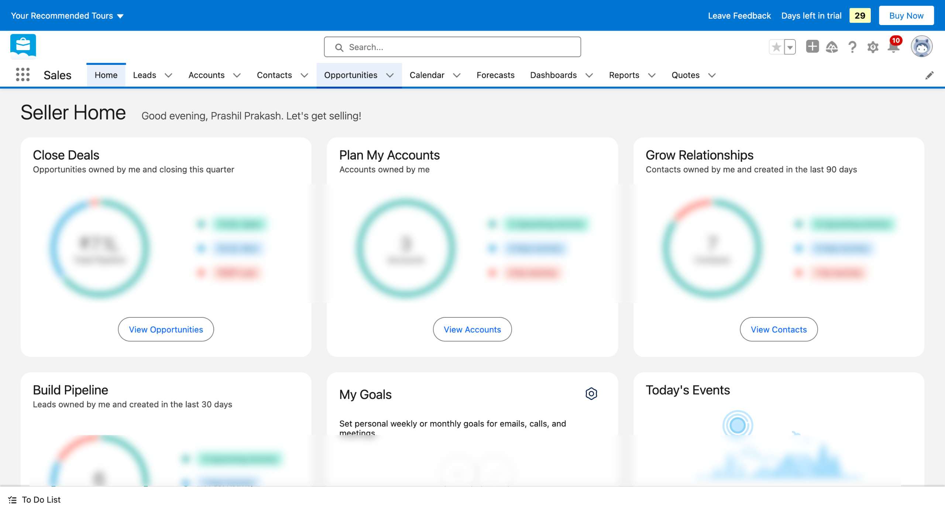Click the Leave Feedback link
The image size is (945, 512).
739,15
